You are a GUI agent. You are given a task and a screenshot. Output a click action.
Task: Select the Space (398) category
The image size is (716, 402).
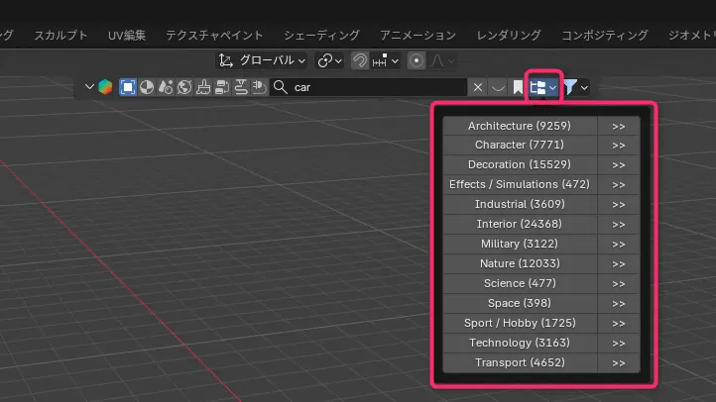(x=520, y=303)
